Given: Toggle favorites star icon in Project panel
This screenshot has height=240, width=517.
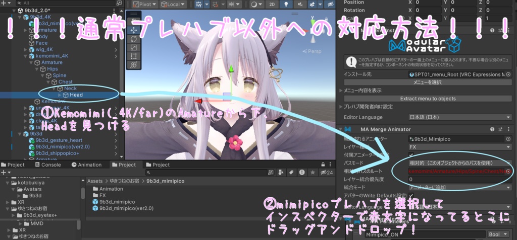Looking at the screenshot, I should pyautogui.click(x=313, y=172).
